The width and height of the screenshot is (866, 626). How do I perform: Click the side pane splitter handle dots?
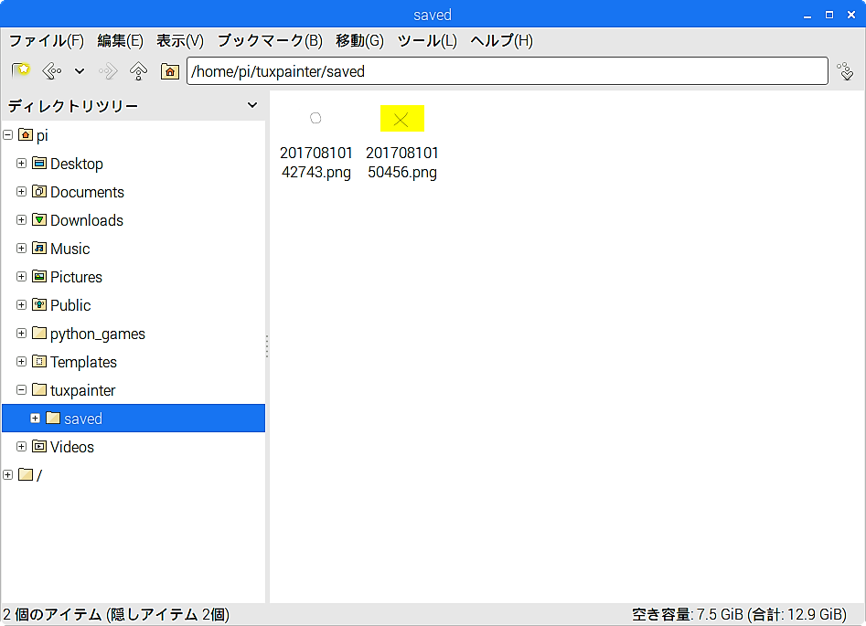click(267, 346)
